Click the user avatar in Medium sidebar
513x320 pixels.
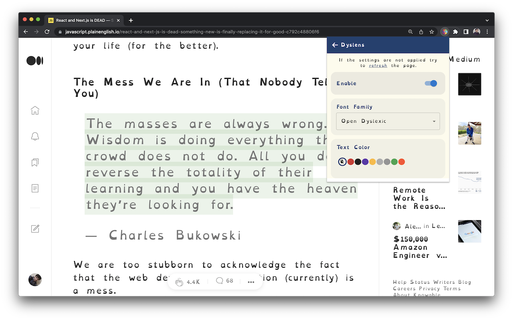[35, 280]
